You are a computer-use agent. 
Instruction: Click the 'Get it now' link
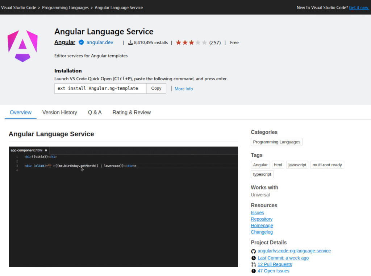[x=359, y=8]
